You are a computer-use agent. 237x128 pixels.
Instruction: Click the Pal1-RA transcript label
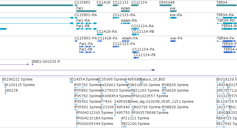click(x=83, y=21)
